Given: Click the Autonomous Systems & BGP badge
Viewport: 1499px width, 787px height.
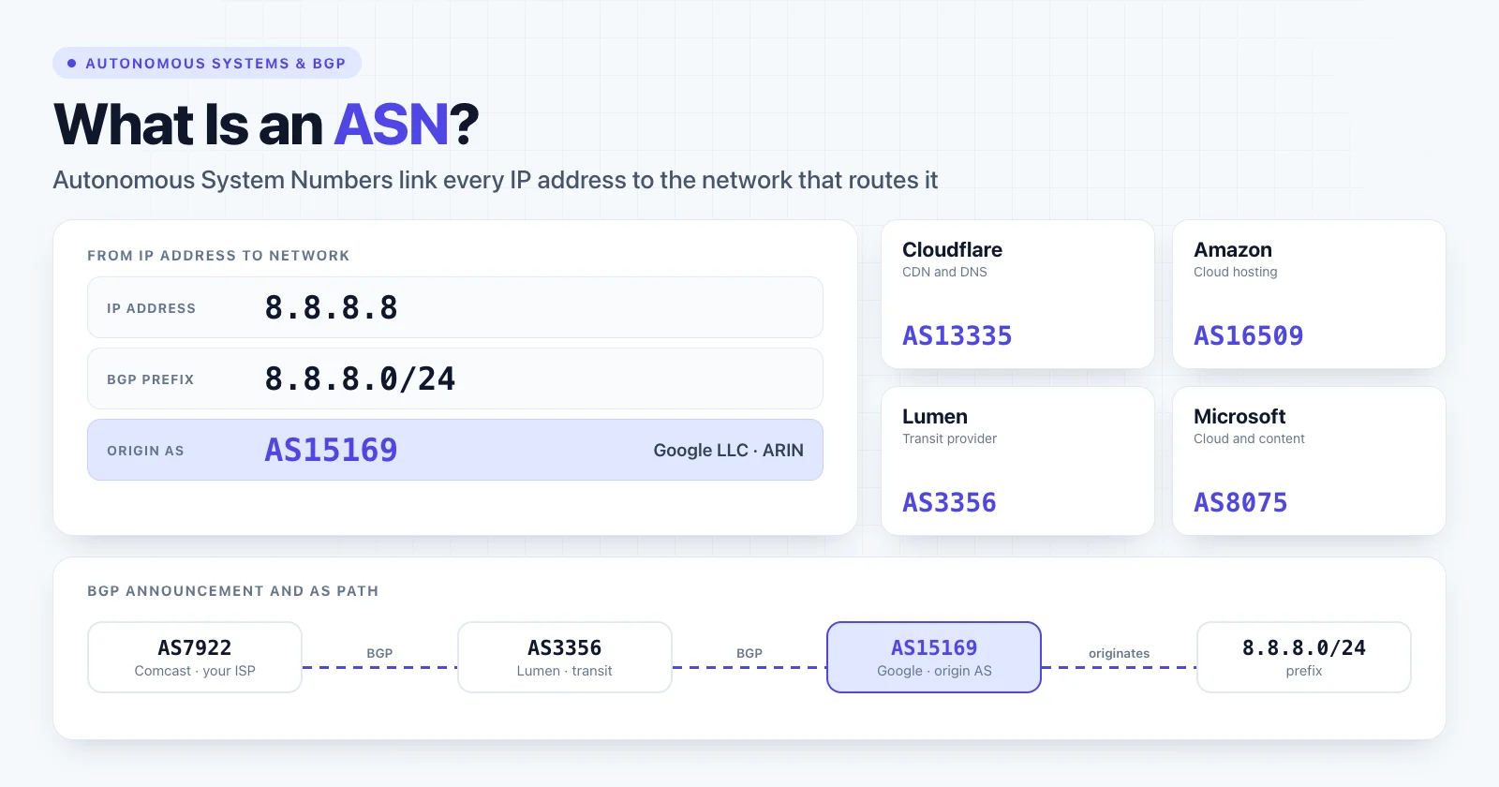Looking at the screenshot, I should pos(207,63).
